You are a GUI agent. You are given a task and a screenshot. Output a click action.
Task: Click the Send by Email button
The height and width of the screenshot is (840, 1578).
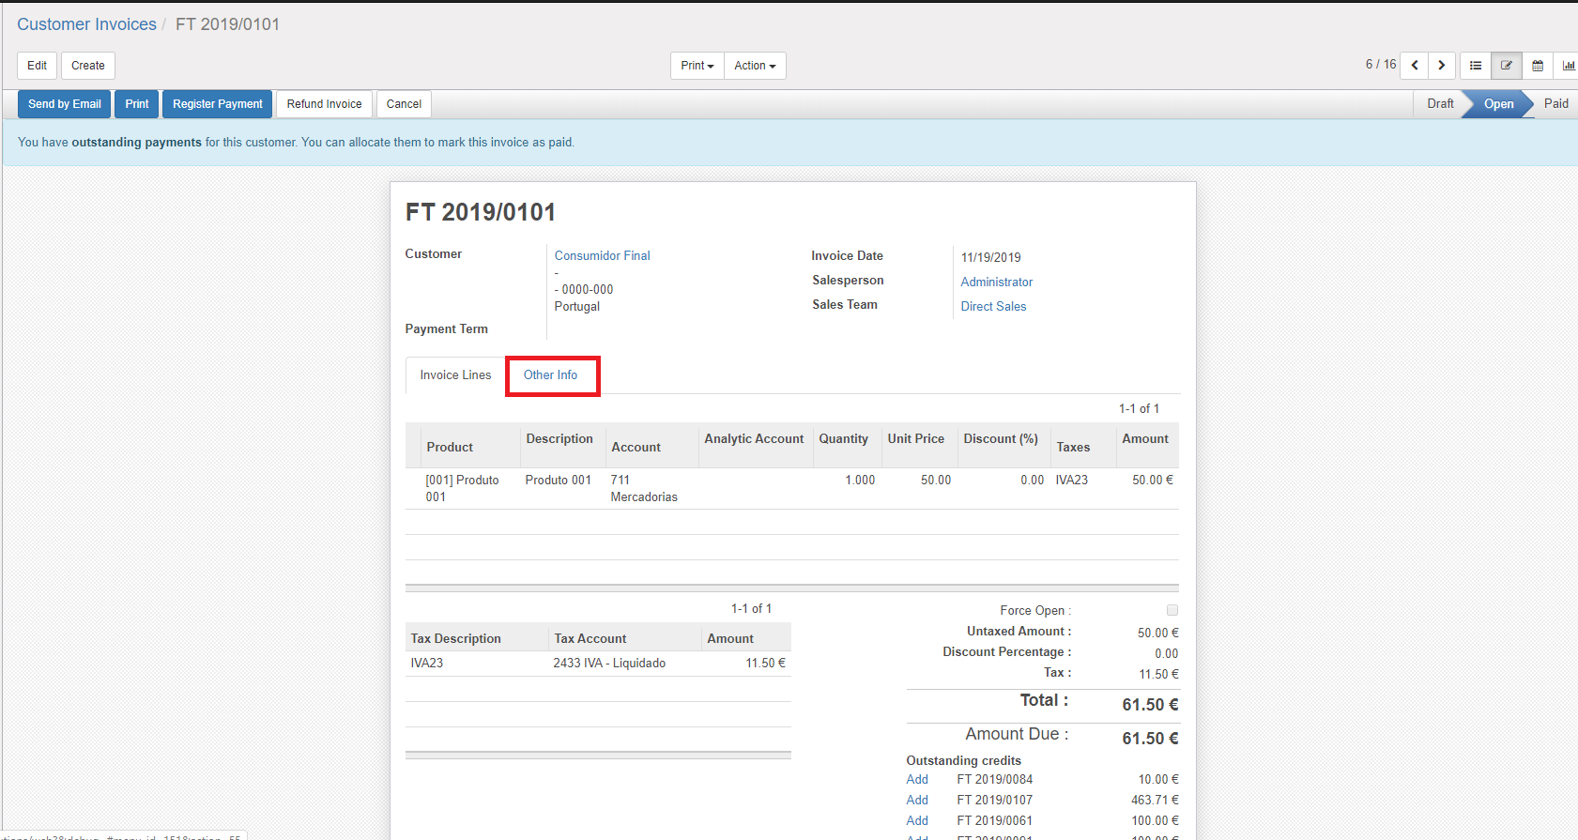(65, 104)
